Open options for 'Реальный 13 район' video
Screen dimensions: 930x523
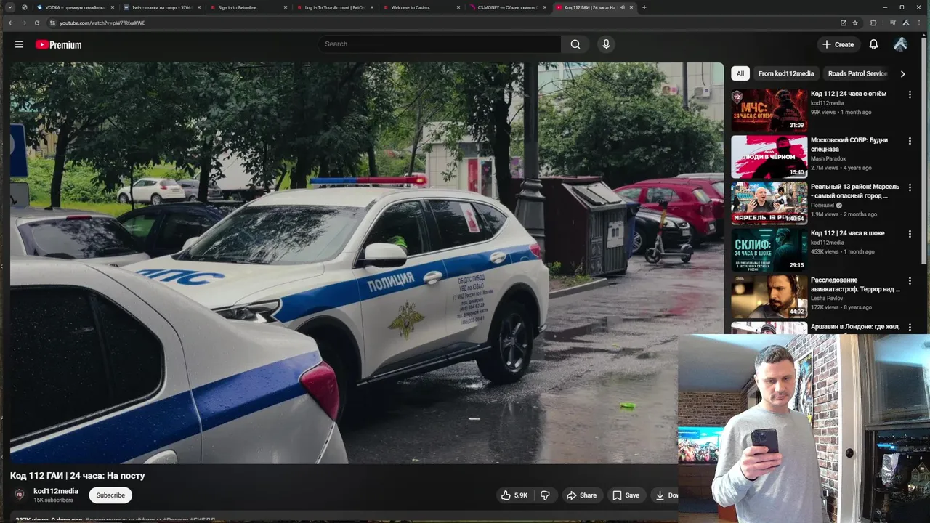[910, 187]
